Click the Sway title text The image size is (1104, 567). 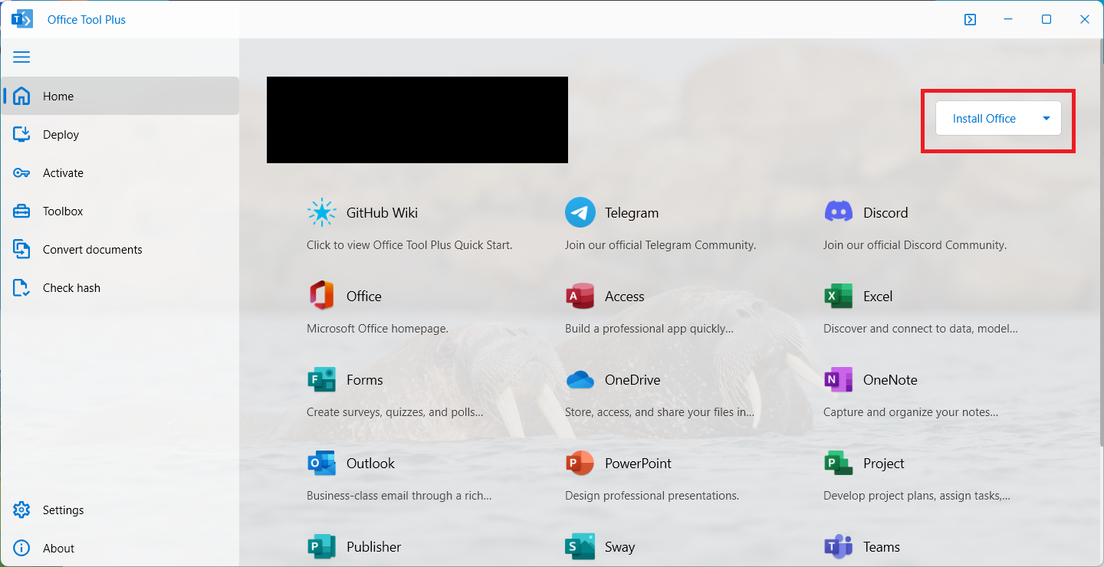[619, 547]
